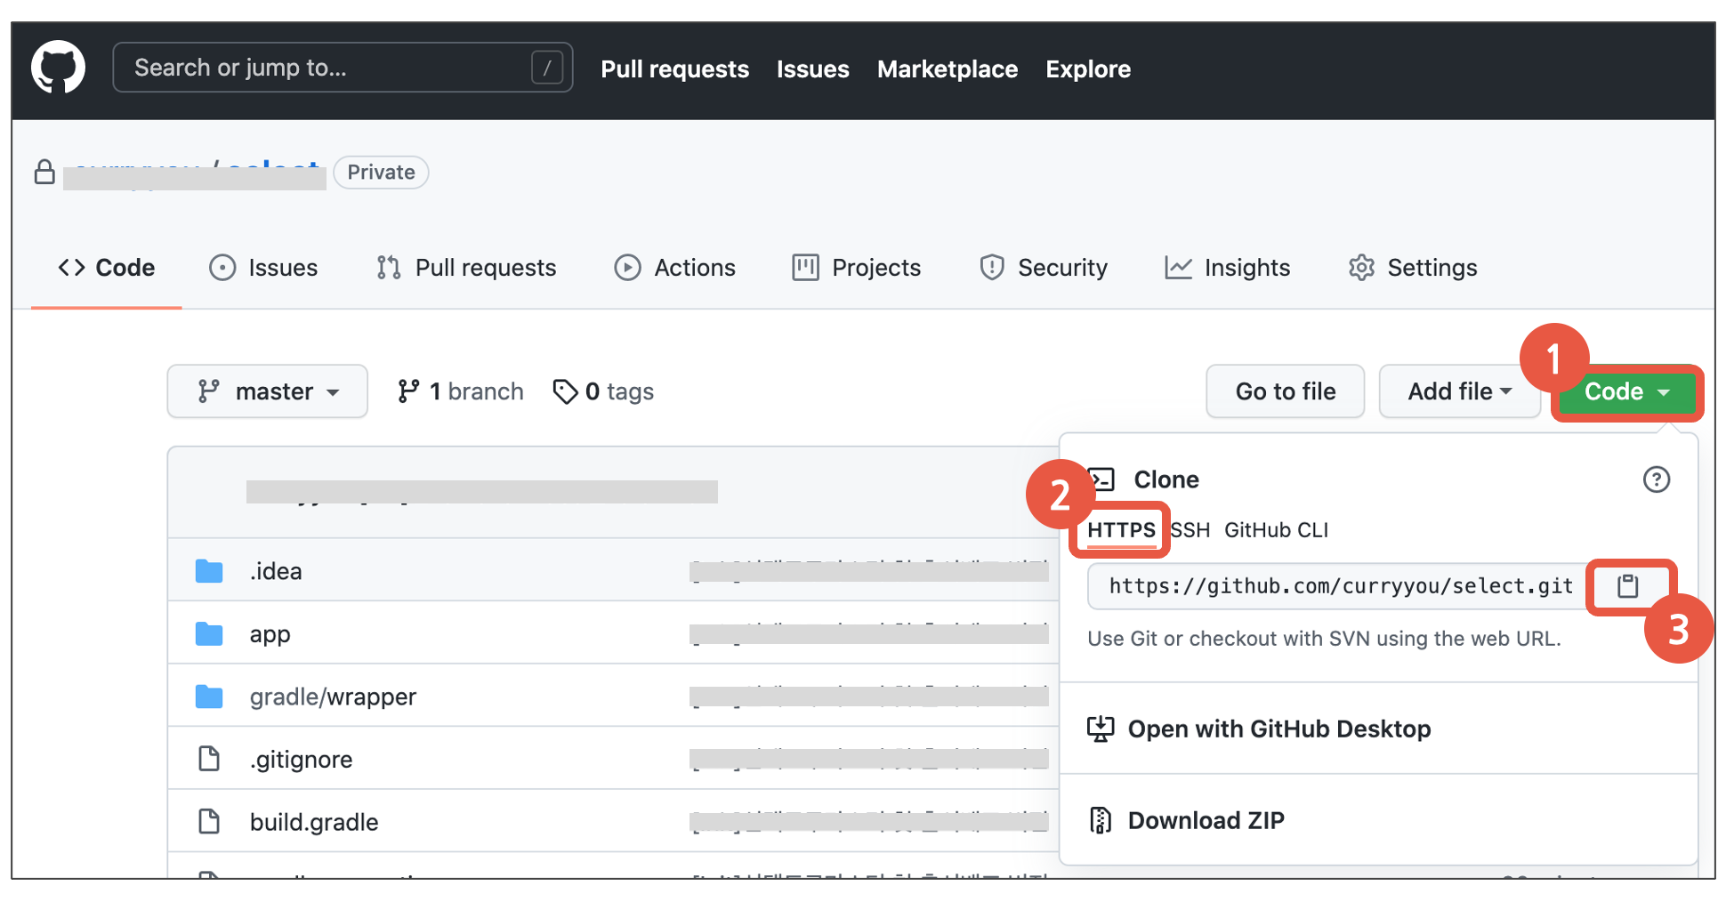Click Download ZIP
This screenshot has height=902, width=1726.
tap(1186, 820)
